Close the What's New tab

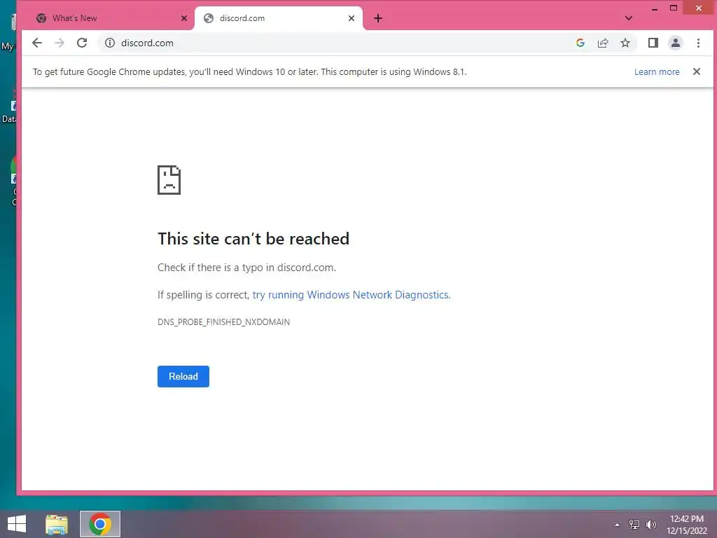click(x=184, y=18)
